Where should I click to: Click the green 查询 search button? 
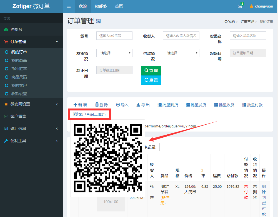point(151,71)
